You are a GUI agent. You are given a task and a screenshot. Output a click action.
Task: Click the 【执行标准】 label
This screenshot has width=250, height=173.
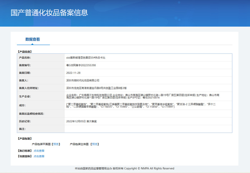[25, 151]
